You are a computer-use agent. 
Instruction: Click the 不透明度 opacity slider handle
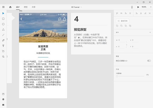coord(117,76)
